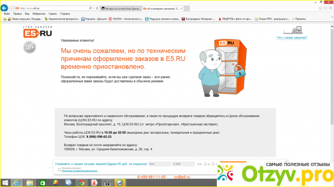
Task: Click the browser Home icon
Action: point(320,8)
